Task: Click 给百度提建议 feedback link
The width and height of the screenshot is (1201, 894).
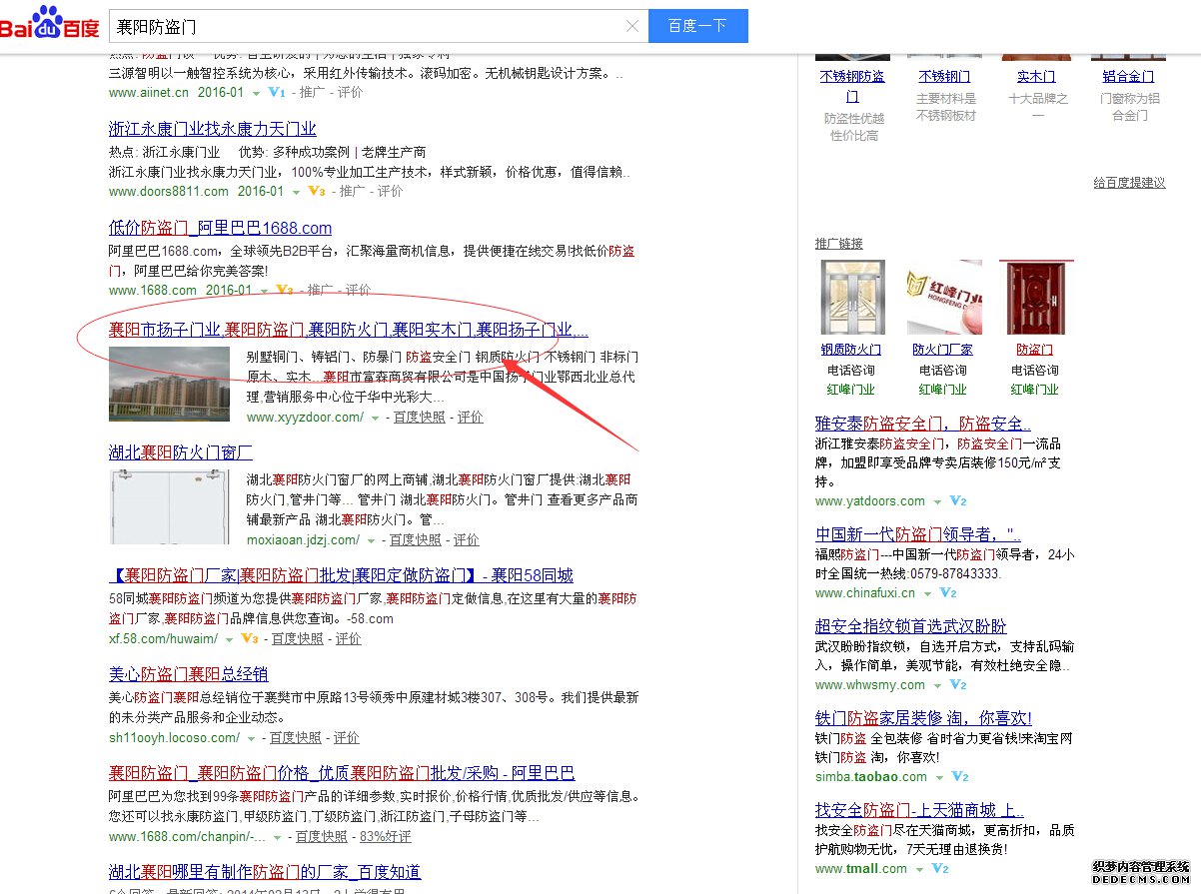Action: pos(1129,183)
